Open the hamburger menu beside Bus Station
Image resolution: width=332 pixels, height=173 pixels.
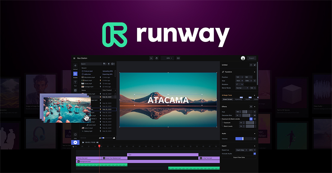click(x=74, y=58)
